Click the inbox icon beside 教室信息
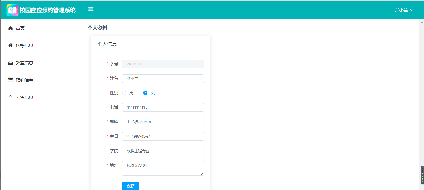This screenshot has height=190, width=424. pos(11,63)
